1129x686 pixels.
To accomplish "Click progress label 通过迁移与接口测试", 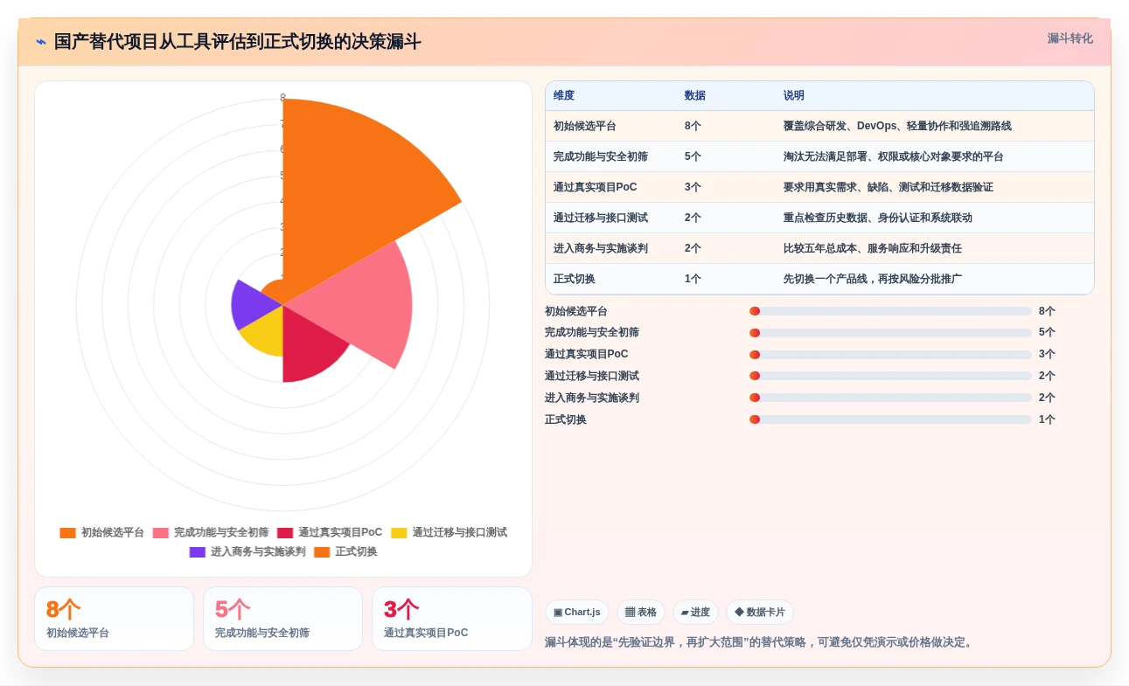I will click(x=592, y=376).
